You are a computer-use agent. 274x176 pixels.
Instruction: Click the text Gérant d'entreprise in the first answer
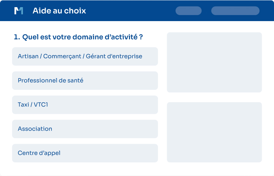pyautogui.click(x=114, y=56)
